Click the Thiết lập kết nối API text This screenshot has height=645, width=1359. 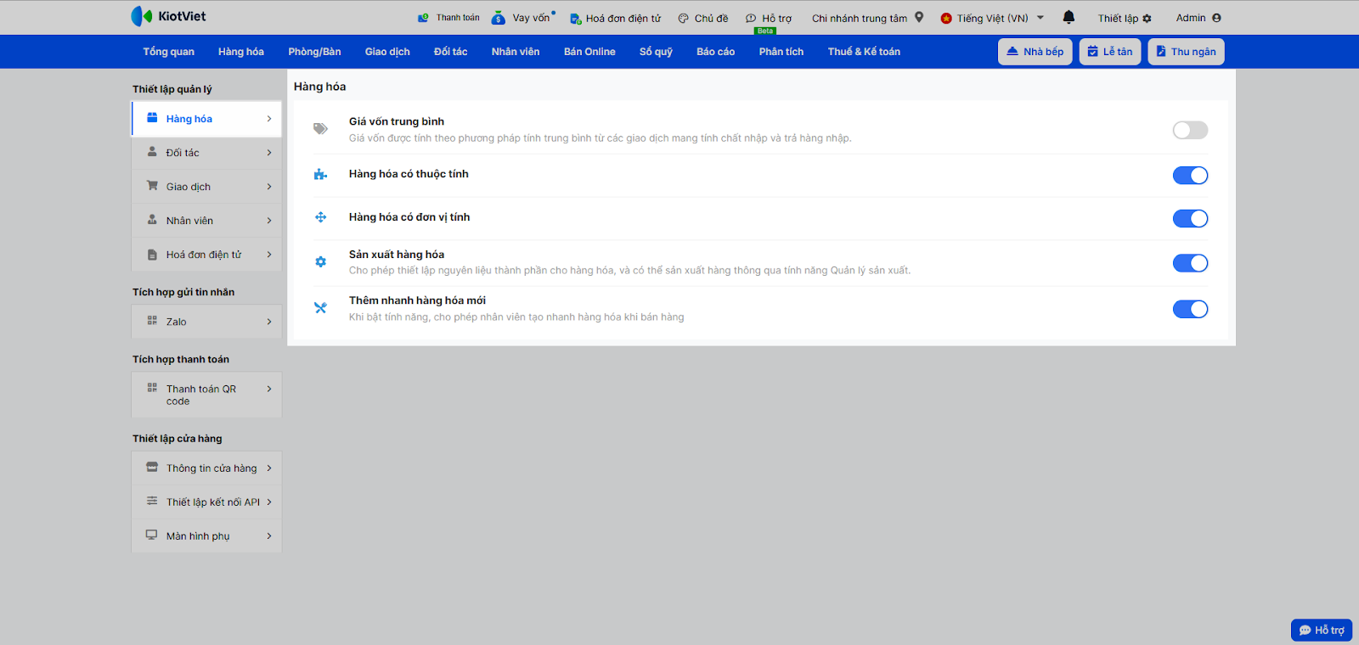tap(213, 502)
